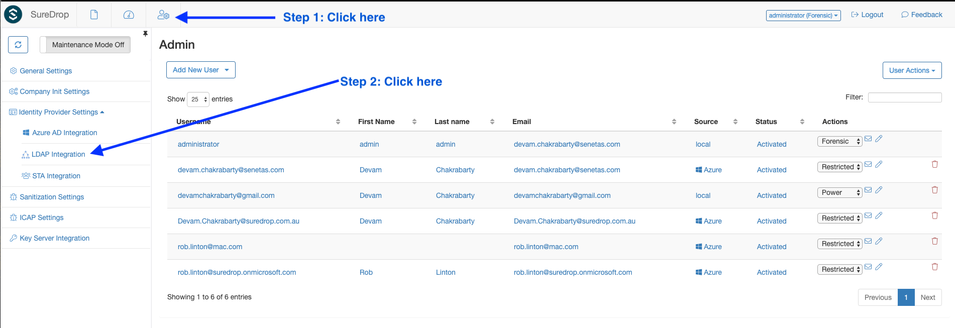Sort table by Source column
This screenshot has height=328, width=955.
pos(715,122)
